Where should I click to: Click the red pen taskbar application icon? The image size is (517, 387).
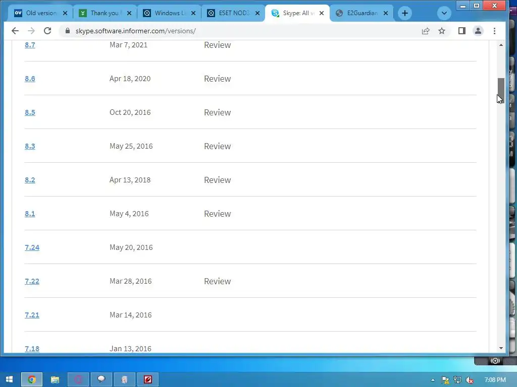(148, 380)
